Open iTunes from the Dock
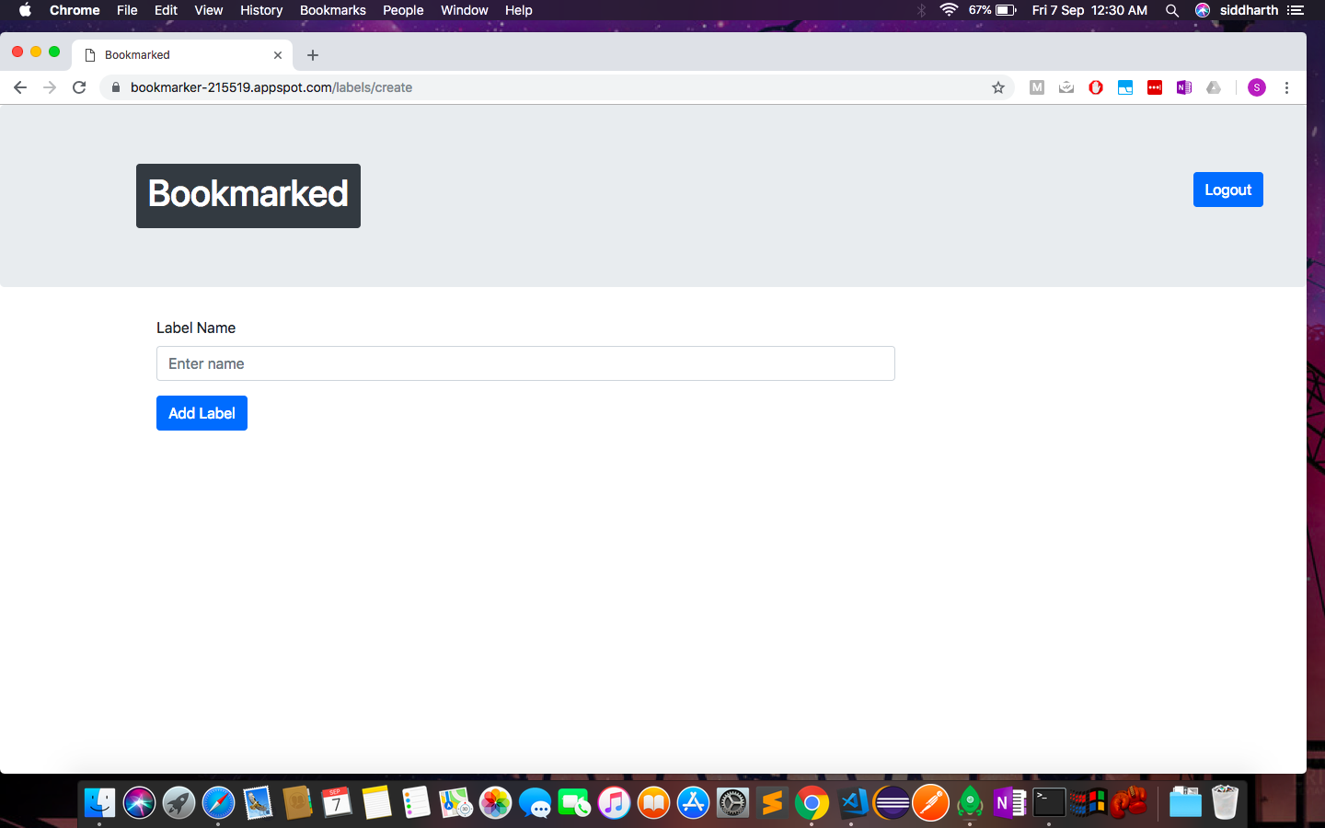Screen dimensions: 1325x828 pyautogui.click(x=614, y=803)
